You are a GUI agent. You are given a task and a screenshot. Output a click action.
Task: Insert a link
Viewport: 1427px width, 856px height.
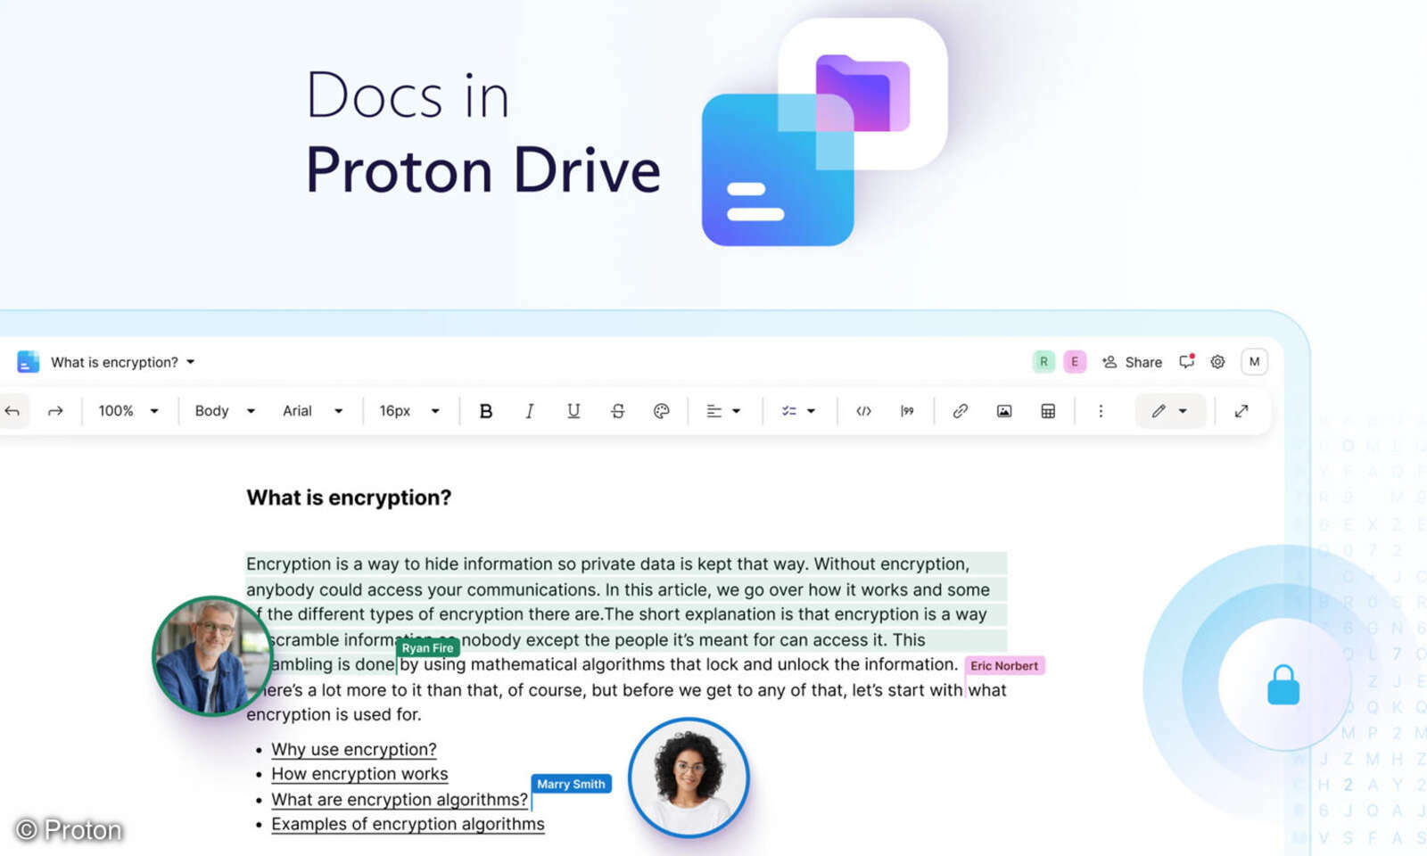pyautogui.click(x=960, y=411)
